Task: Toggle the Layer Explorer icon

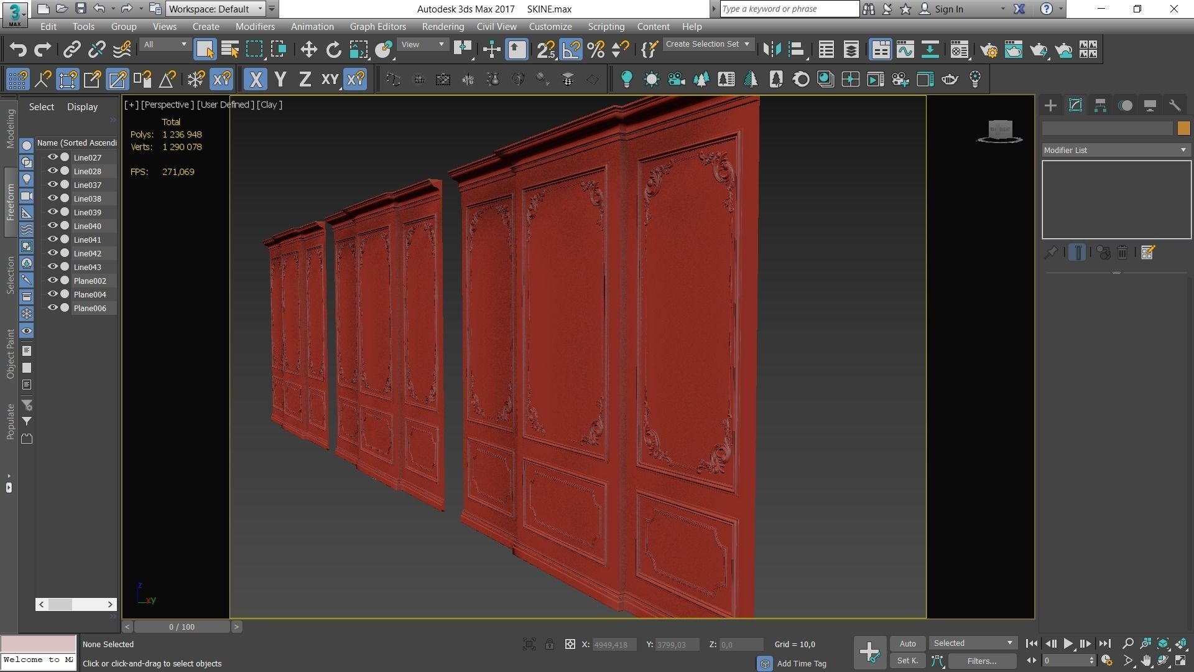Action: [851, 50]
